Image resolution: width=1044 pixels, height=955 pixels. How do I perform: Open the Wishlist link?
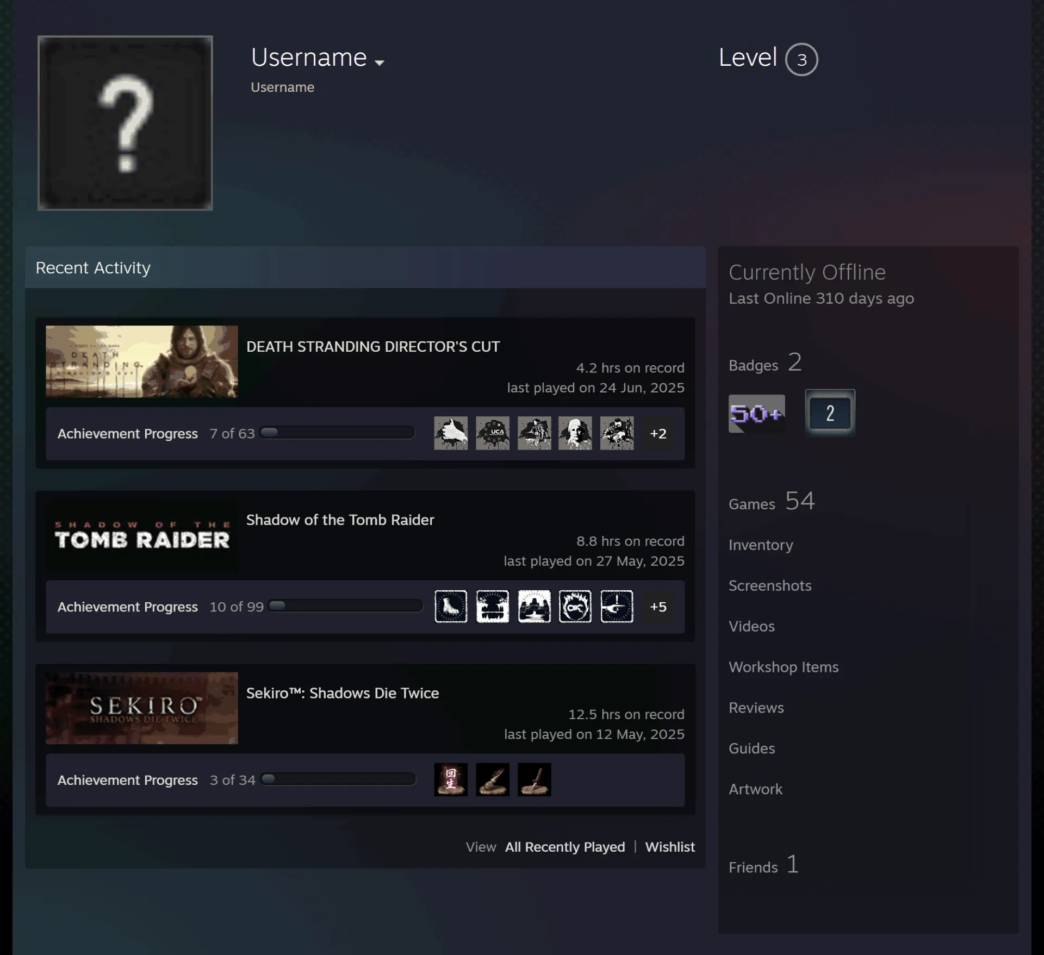(670, 847)
